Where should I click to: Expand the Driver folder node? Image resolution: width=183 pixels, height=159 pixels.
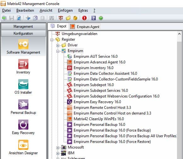tap(58, 45)
